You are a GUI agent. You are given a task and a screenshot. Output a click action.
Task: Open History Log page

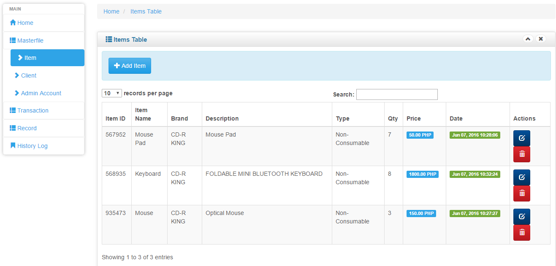click(x=32, y=146)
